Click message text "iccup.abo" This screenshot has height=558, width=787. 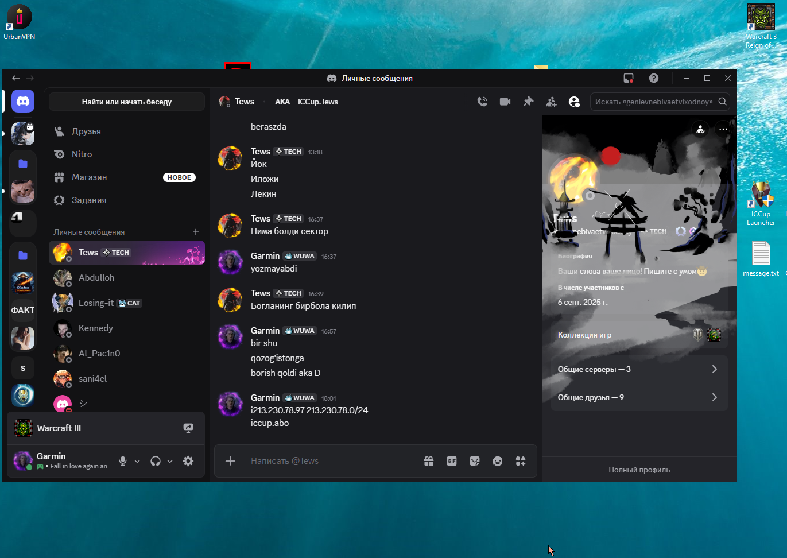click(x=270, y=423)
